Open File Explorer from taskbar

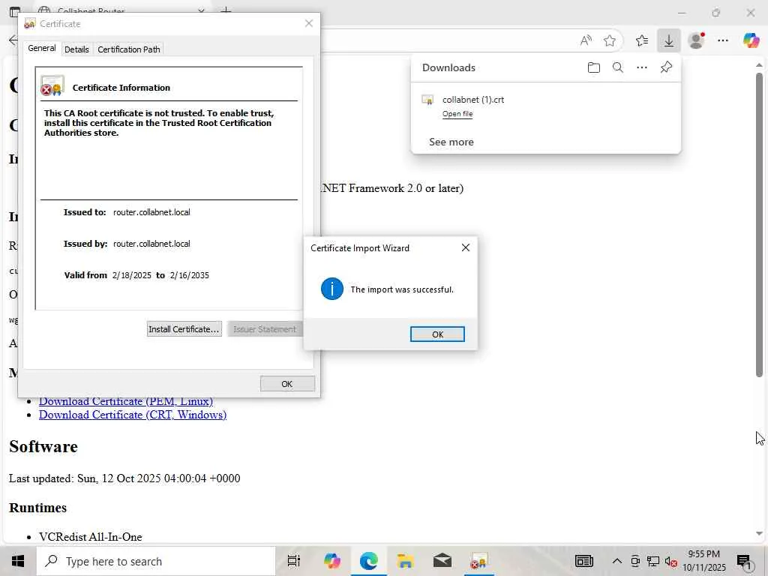405,561
